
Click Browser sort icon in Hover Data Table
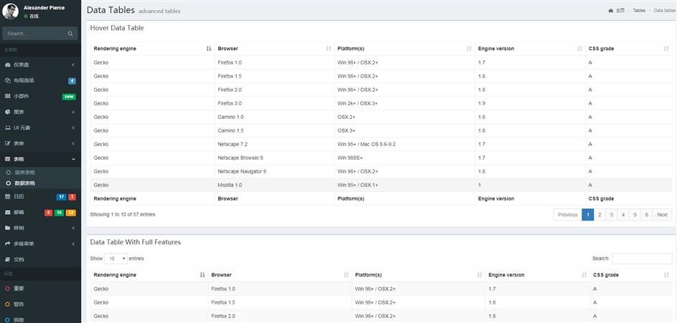[328, 49]
